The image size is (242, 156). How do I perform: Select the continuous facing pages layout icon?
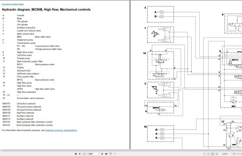(x=217, y=154)
